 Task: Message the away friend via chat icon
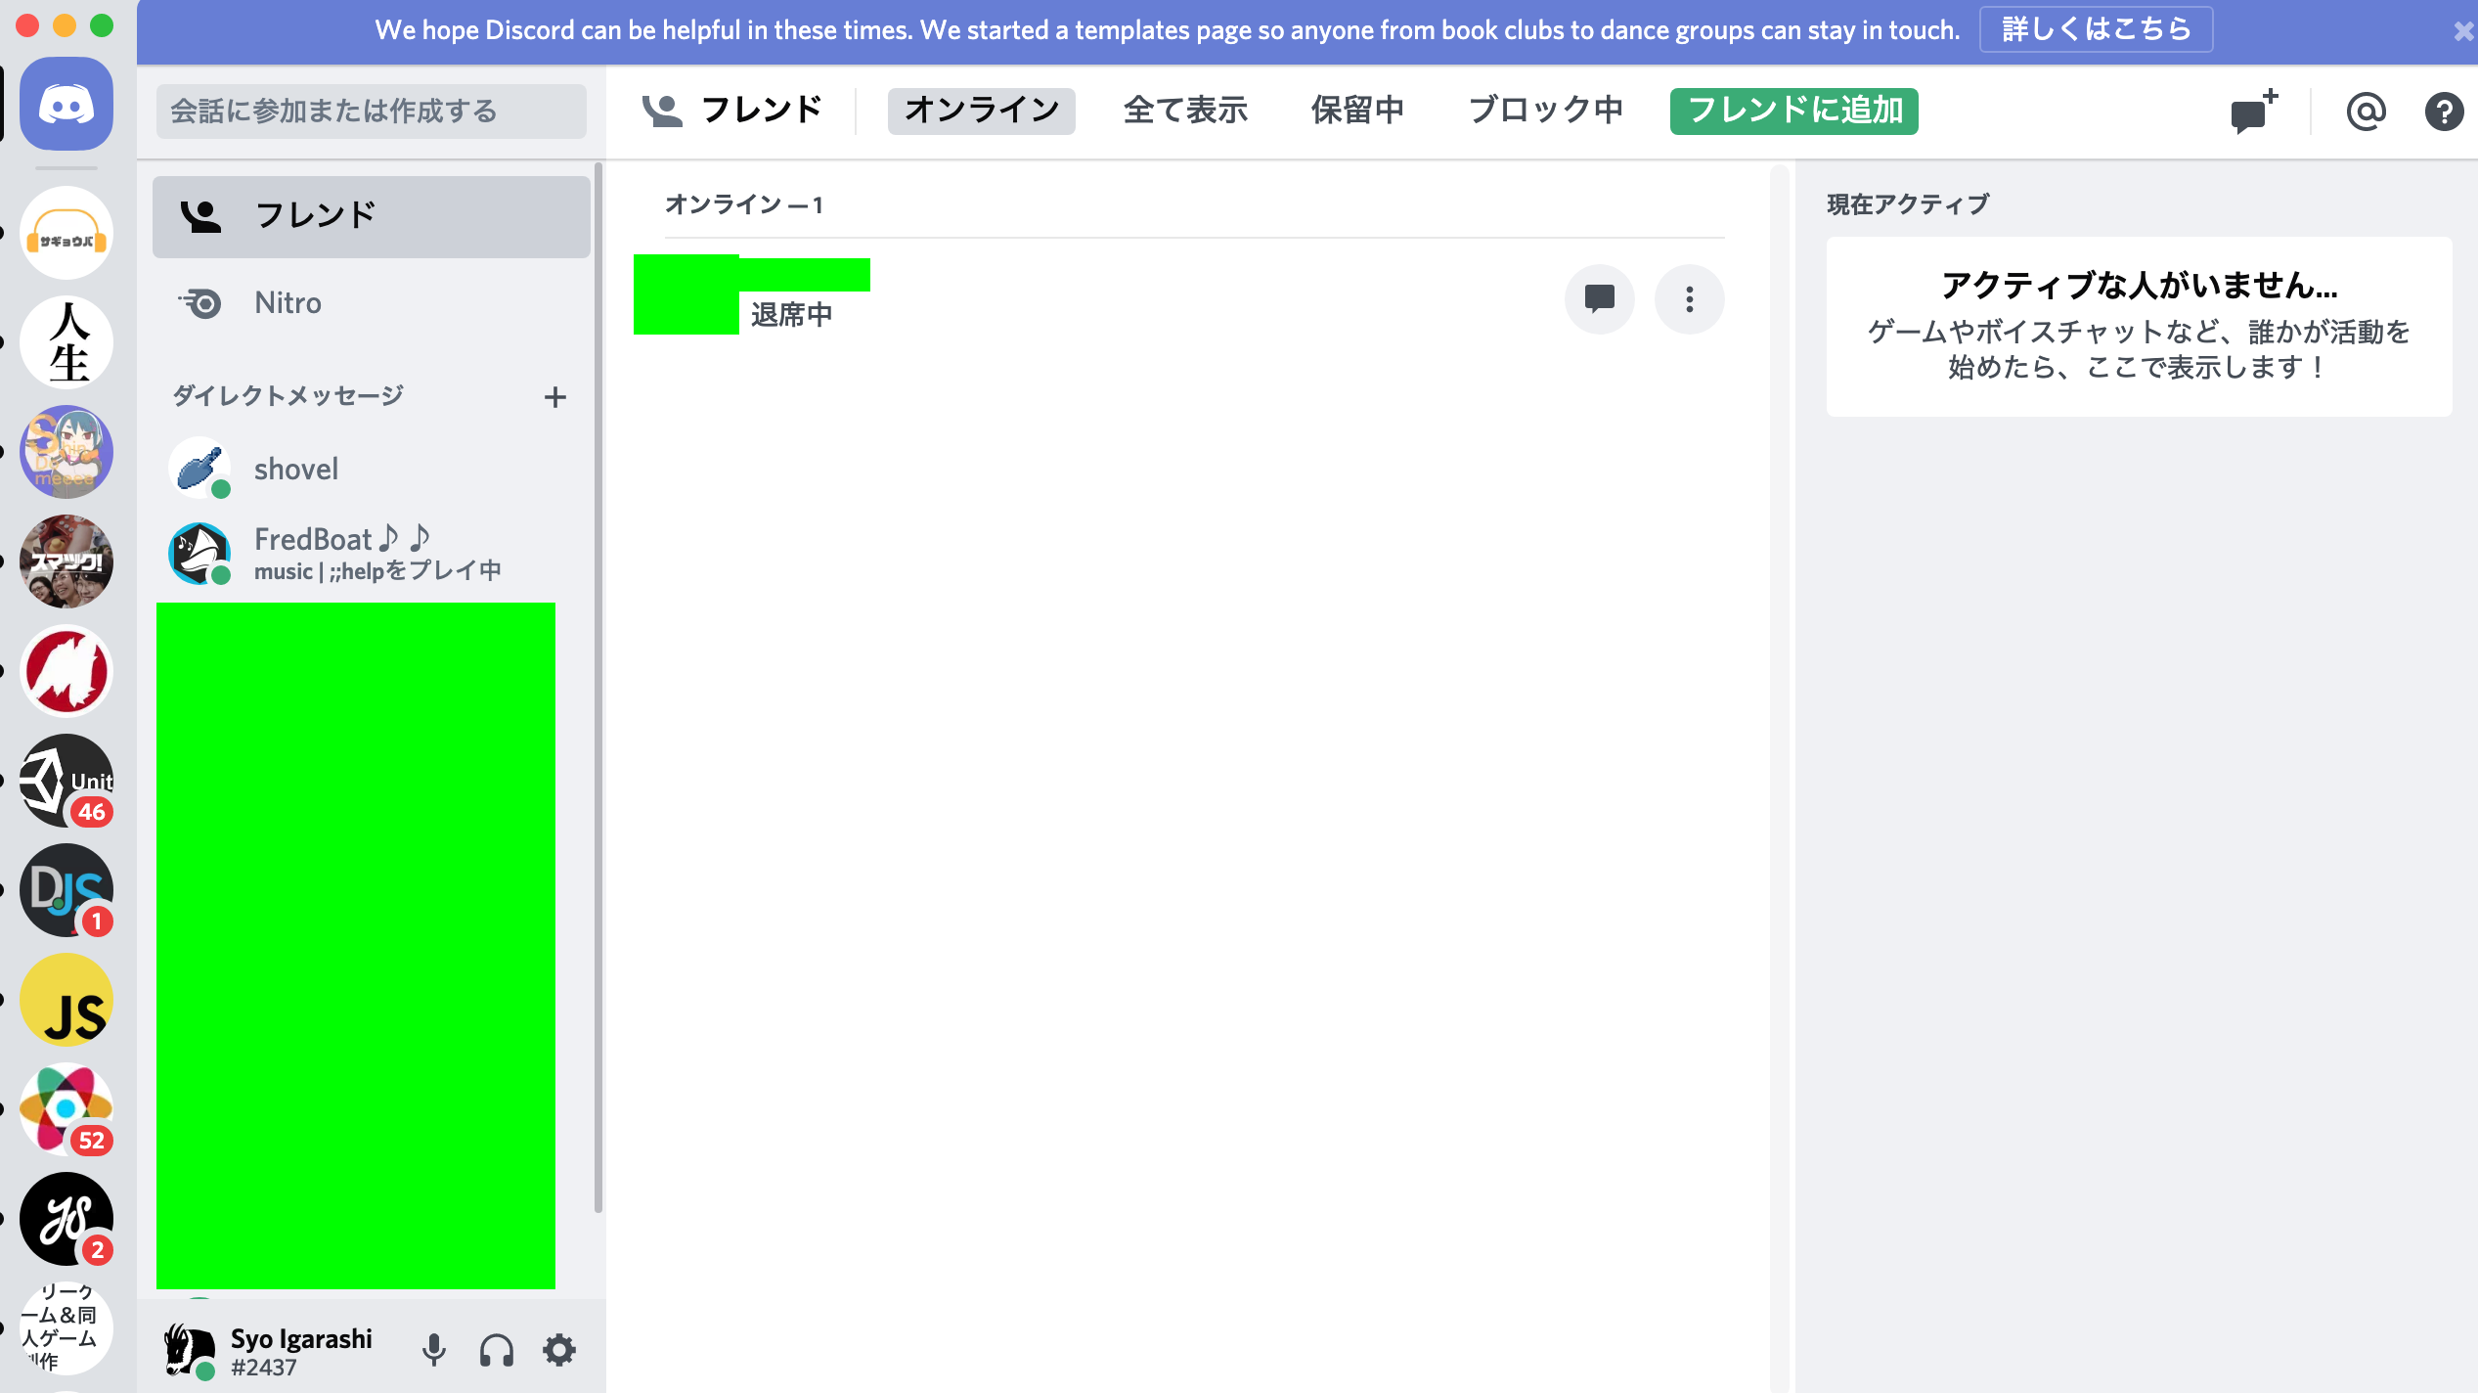tap(1599, 299)
